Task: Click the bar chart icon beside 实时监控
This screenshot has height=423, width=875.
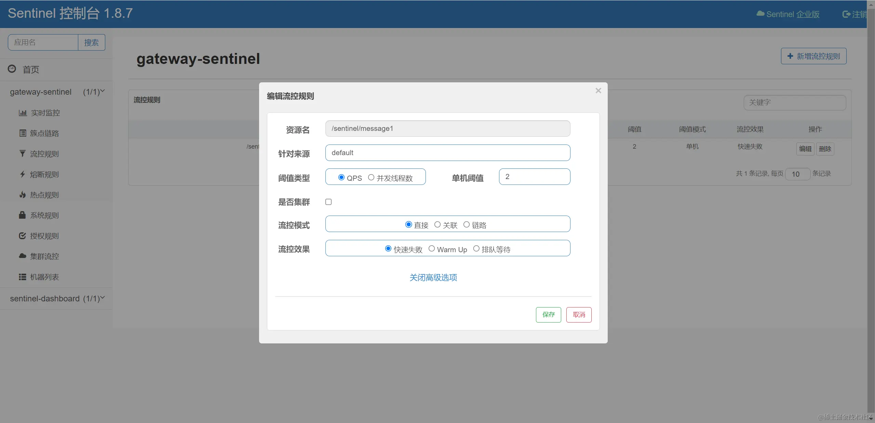Action: tap(23, 113)
